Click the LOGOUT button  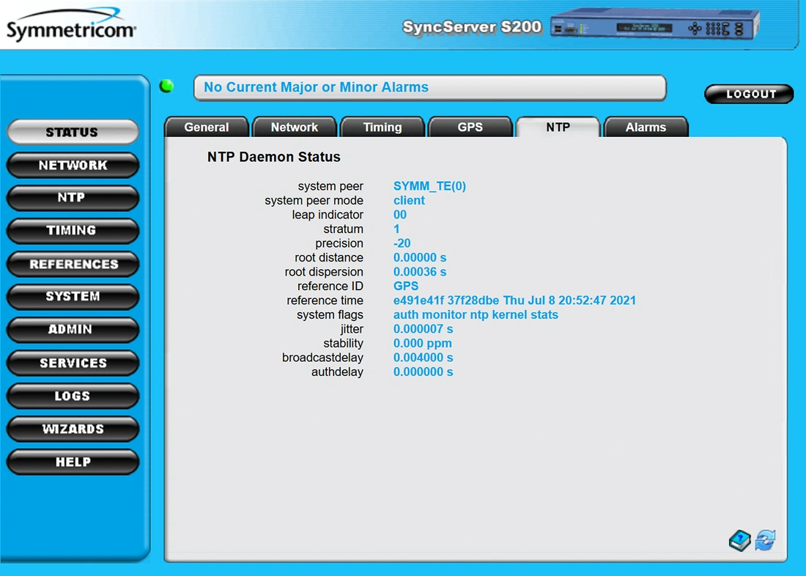(749, 94)
